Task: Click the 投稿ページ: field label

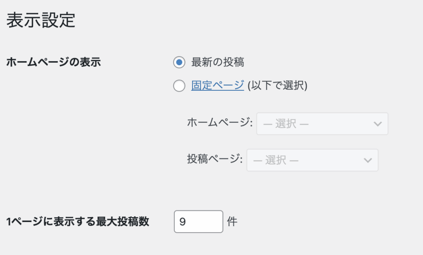Action: (215, 159)
